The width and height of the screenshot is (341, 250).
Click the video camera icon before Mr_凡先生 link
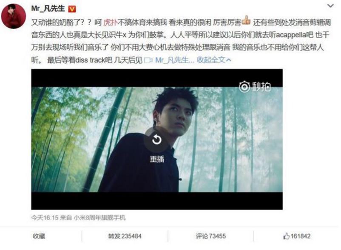coord(148,60)
